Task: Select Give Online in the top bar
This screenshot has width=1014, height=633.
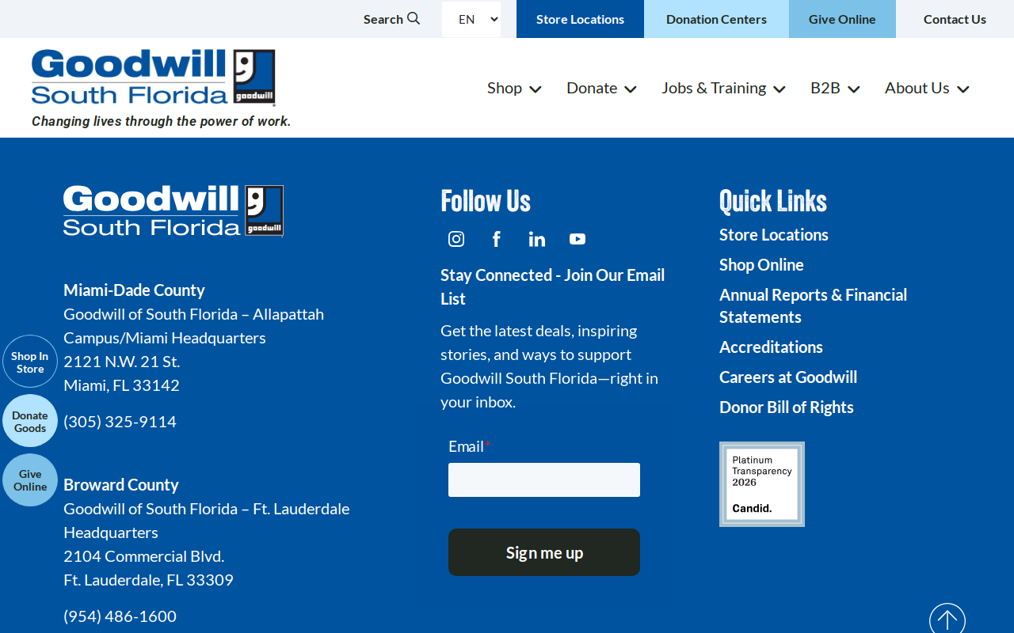Action: [x=842, y=19]
